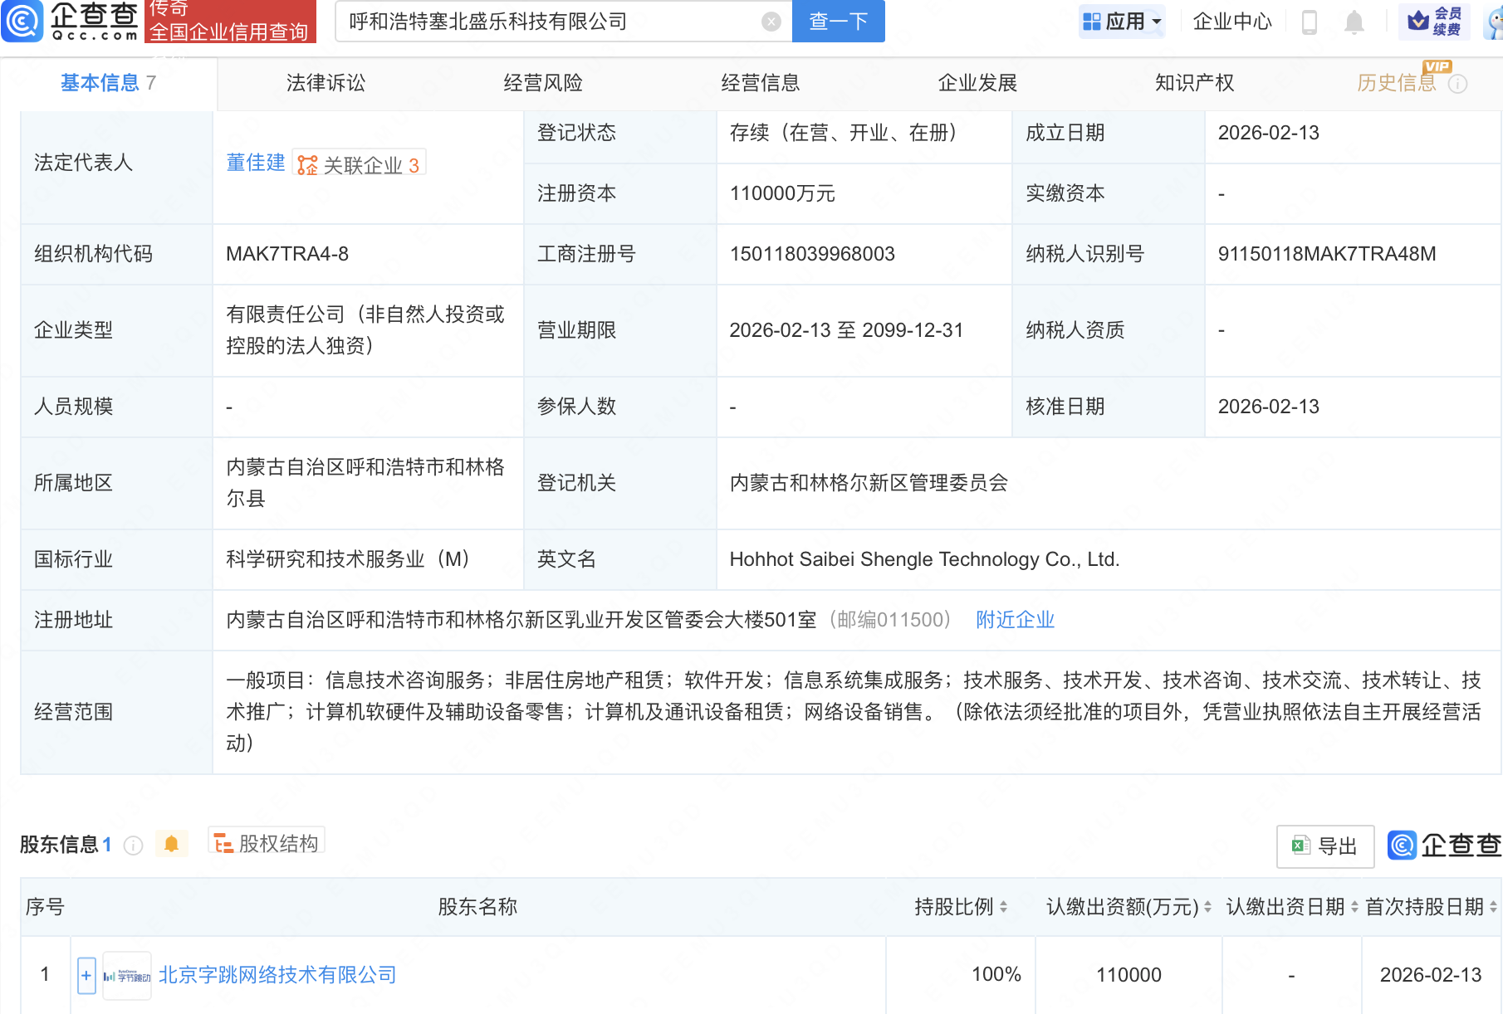Open 董佳建 legal representative link

(x=256, y=163)
